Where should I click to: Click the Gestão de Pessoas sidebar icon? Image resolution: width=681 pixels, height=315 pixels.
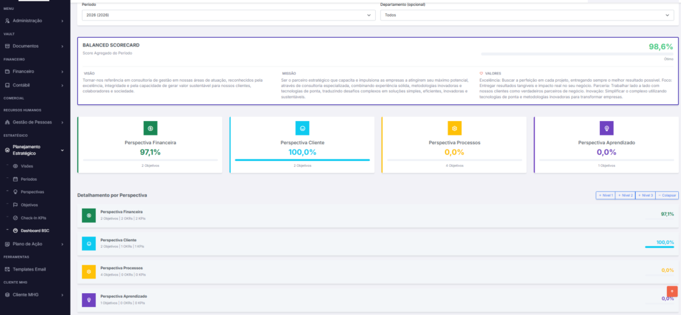[7, 122]
